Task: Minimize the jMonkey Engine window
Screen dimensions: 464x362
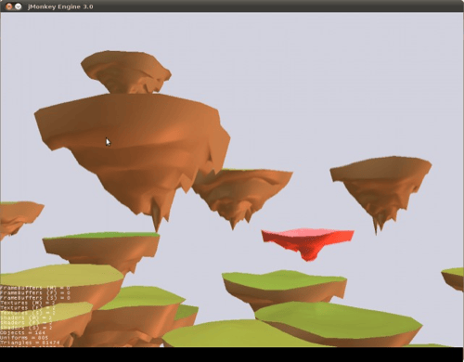Action: click(x=19, y=6)
